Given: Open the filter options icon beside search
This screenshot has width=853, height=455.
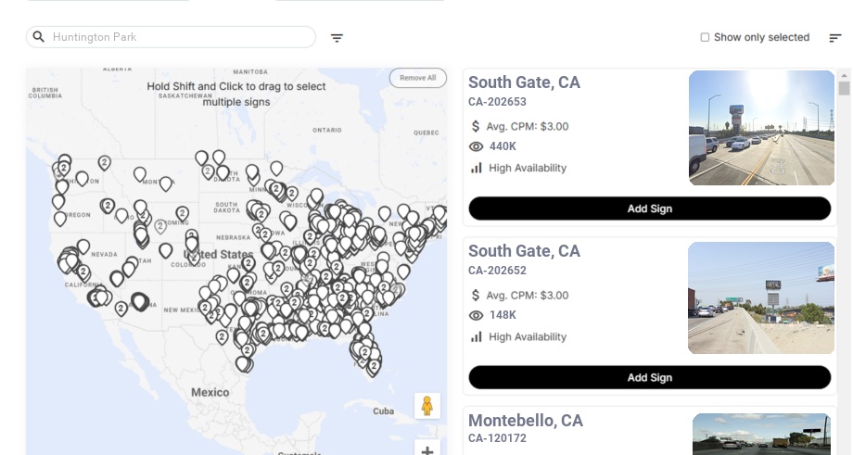Looking at the screenshot, I should tap(337, 38).
